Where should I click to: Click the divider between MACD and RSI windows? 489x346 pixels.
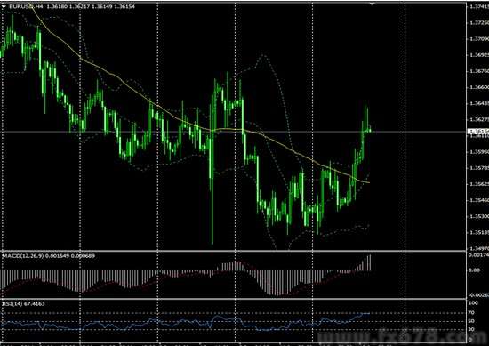pyautogui.click(x=234, y=299)
